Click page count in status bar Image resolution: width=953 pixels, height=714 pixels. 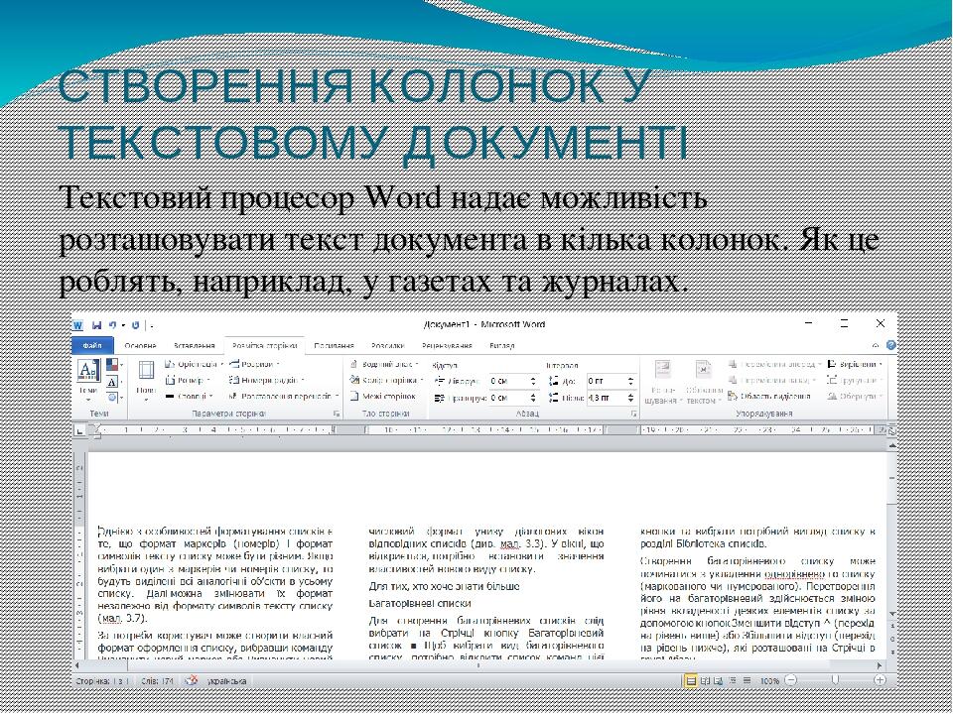click(102, 681)
